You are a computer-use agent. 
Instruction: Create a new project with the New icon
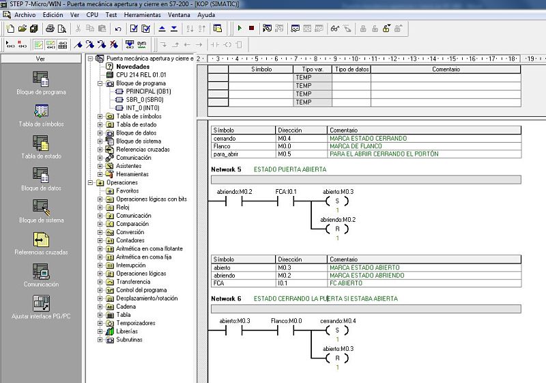10,29
